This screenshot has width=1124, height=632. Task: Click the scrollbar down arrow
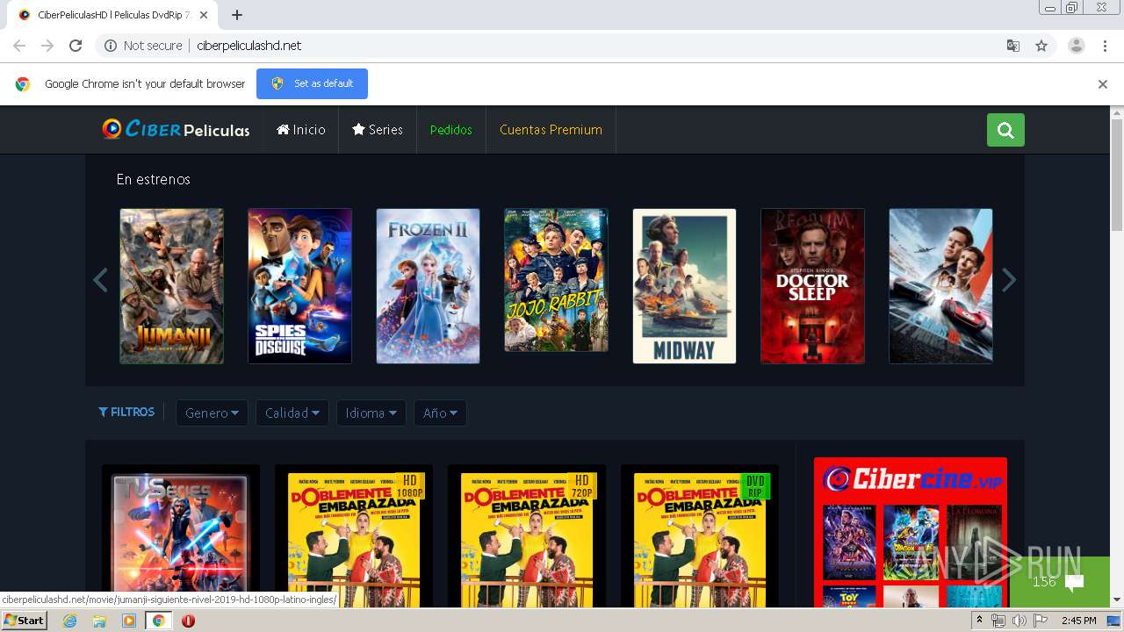coord(1117,600)
